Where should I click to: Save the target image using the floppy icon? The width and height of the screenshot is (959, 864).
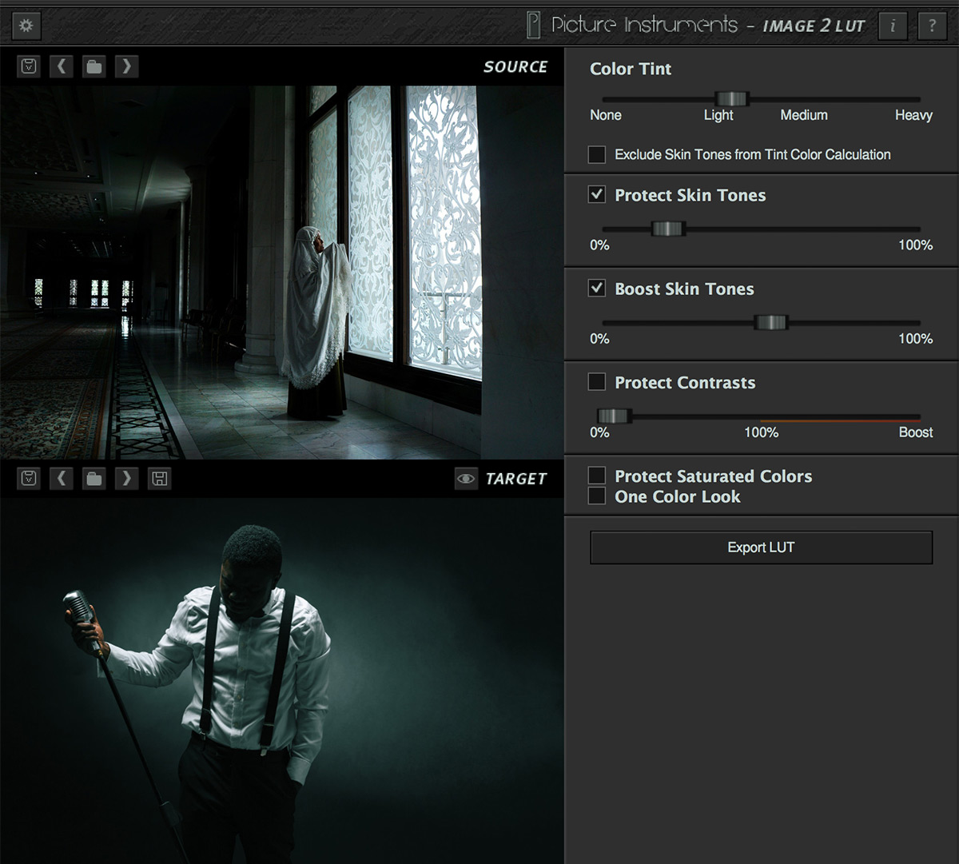[x=158, y=478]
